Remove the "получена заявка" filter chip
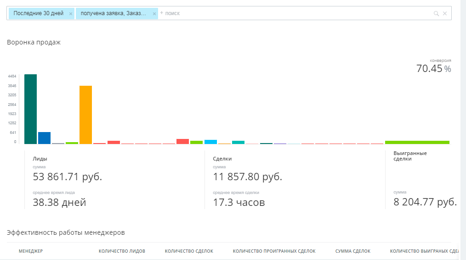The image size is (466, 260). [x=154, y=14]
